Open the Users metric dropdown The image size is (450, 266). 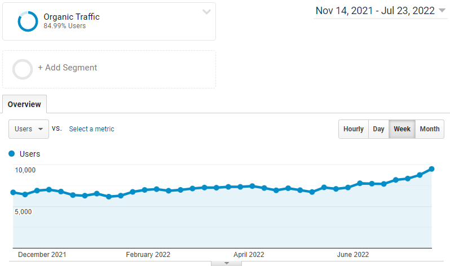click(x=29, y=129)
